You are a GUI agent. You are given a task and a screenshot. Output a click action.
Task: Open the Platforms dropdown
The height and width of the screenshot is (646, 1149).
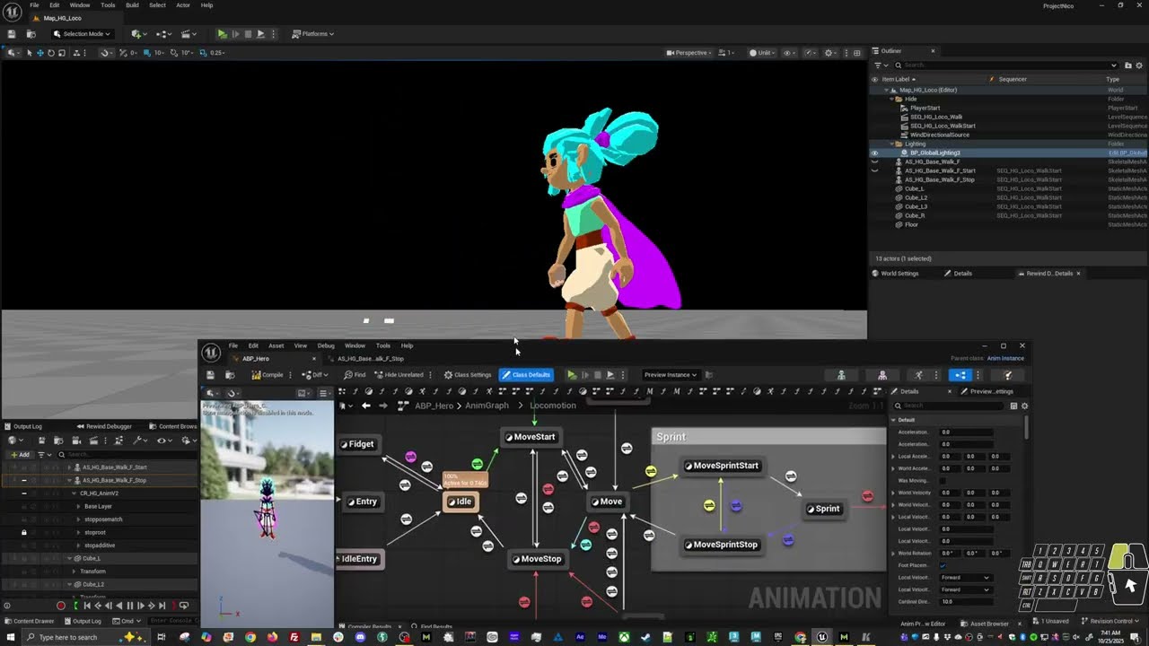[x=313, y=34]
